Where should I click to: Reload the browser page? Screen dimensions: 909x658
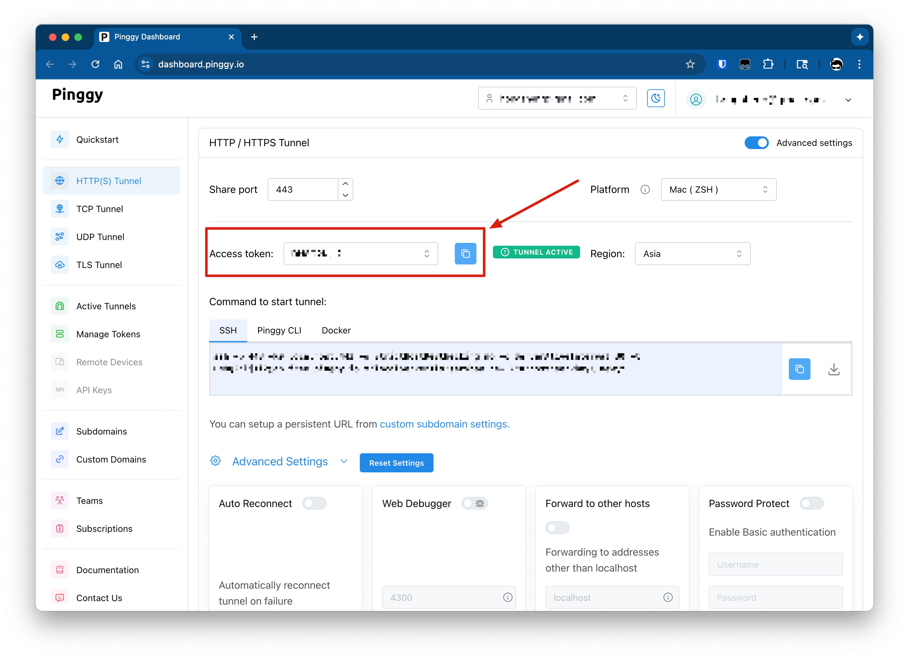pyautogui.click(x=95, y=64)
